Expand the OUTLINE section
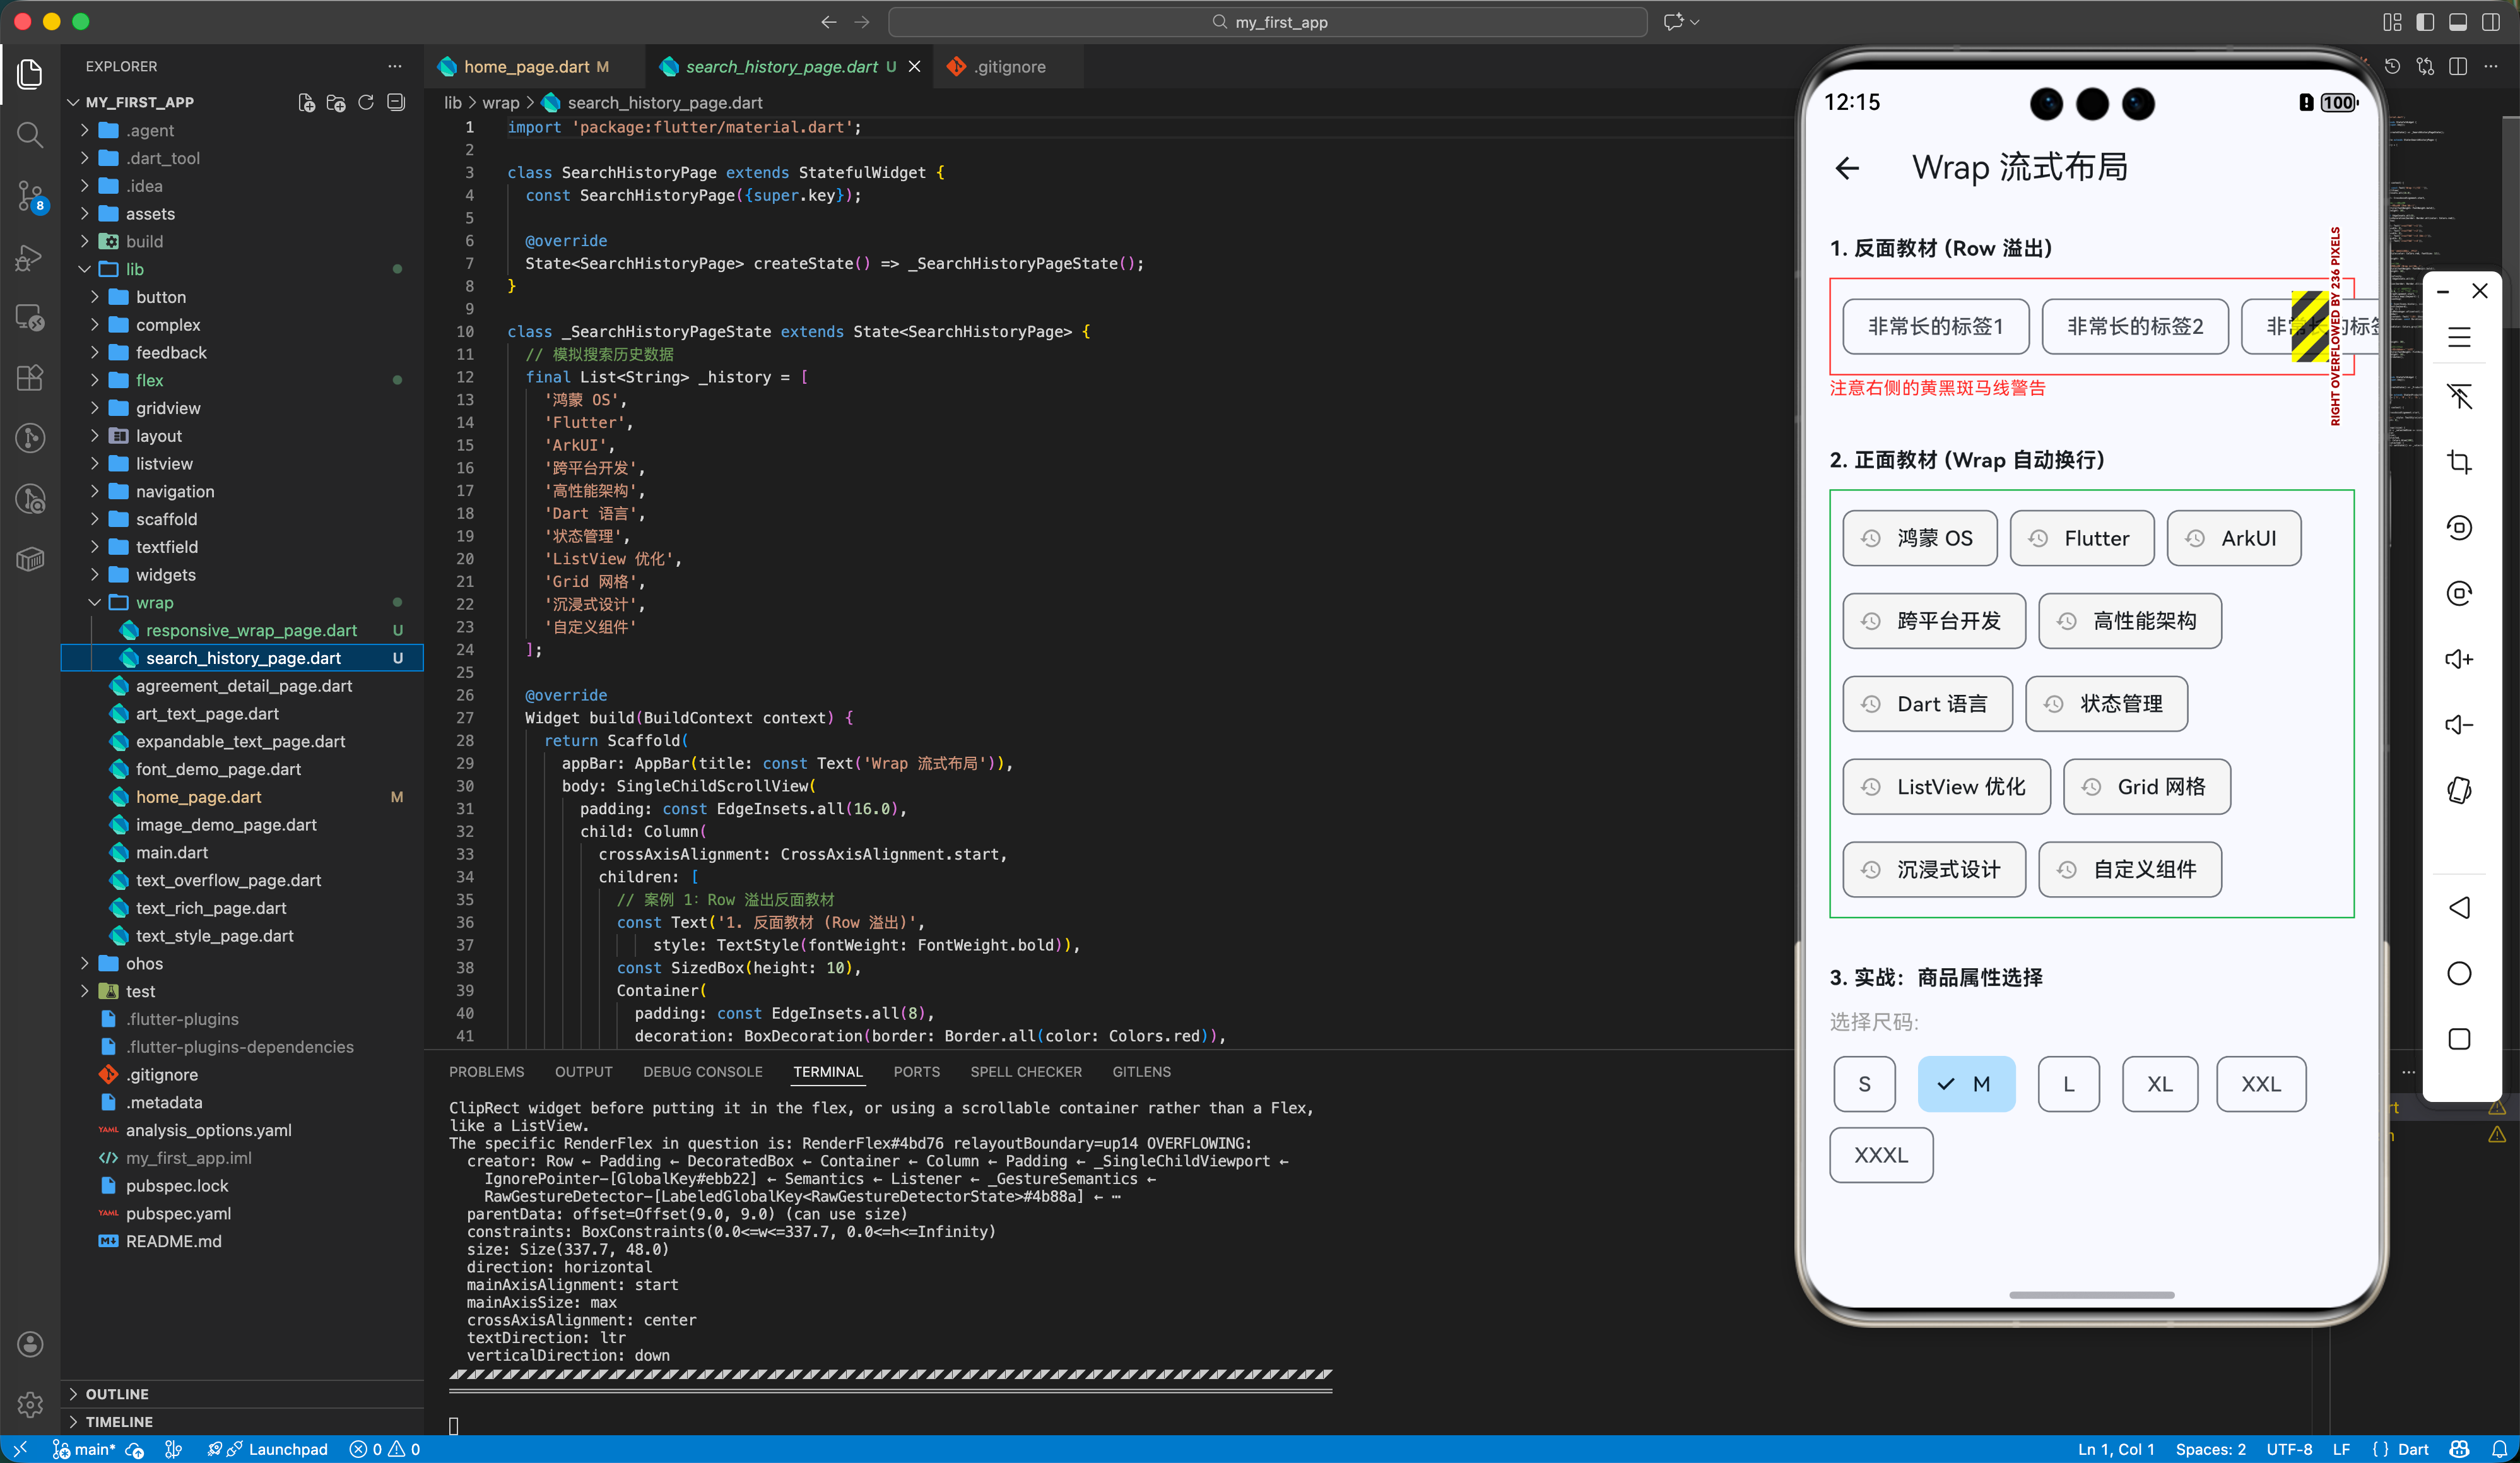This screenshot has height=1463, width=2520. click(x=116, y=1393)
